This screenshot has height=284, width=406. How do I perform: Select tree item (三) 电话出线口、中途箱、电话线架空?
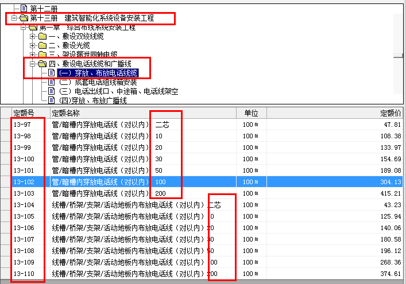pyautogui.click(x=119, y=91)
